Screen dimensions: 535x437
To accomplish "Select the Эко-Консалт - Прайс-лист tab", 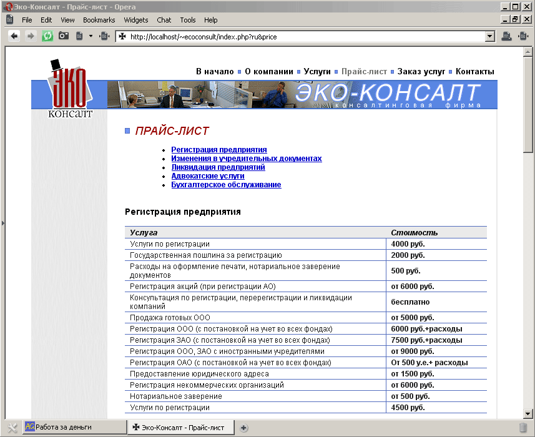I will click(x=181, y=427).
